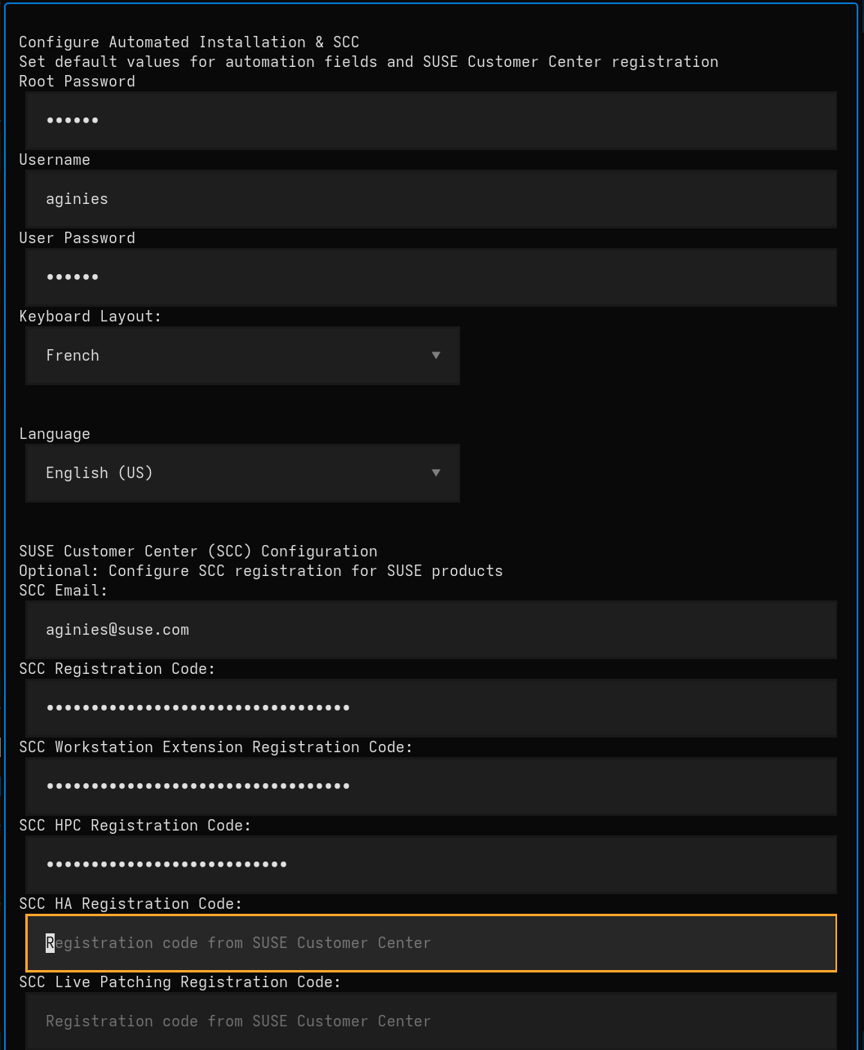The image size is (864, 1050).
Task: Click the chevron arrow on the Language selector
Action: (436, 473)
